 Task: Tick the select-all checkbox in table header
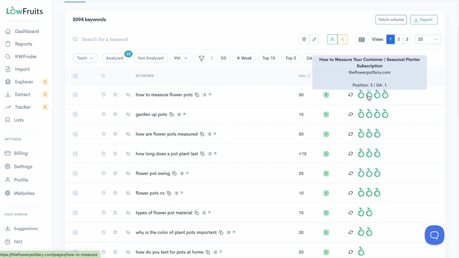pyautogui.click(x=75, y=76)
